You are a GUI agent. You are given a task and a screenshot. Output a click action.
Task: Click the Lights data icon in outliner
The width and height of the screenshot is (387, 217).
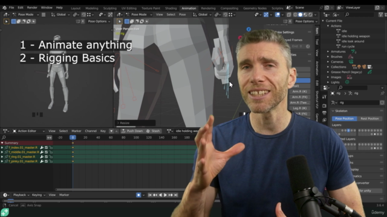347,82
